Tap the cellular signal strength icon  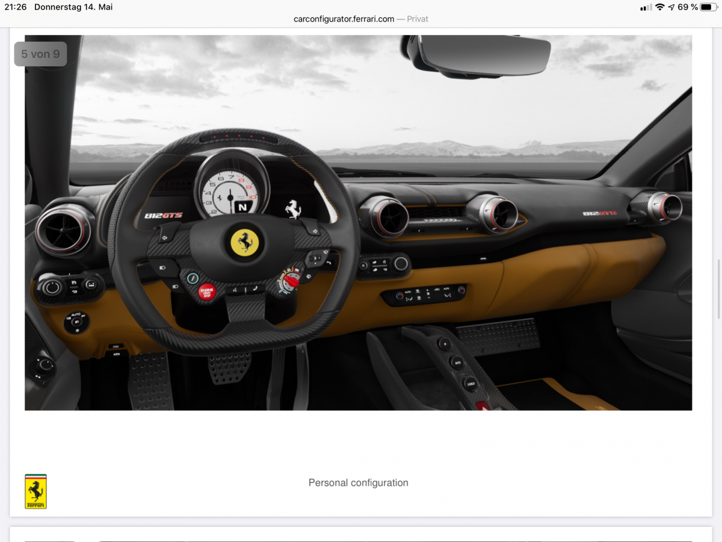(x=646, y=7)
